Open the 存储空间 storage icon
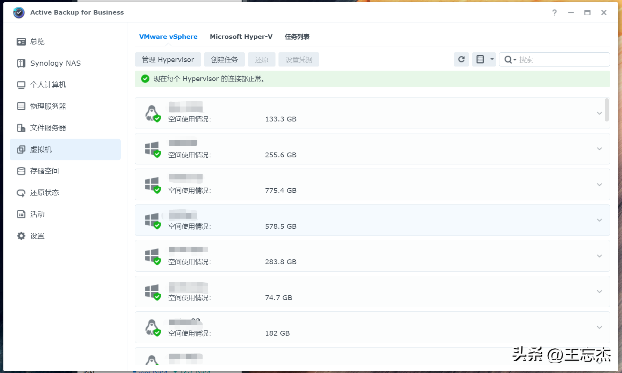Image resolution: width=622 pixels, height=373 pixels. pos(21,171)
